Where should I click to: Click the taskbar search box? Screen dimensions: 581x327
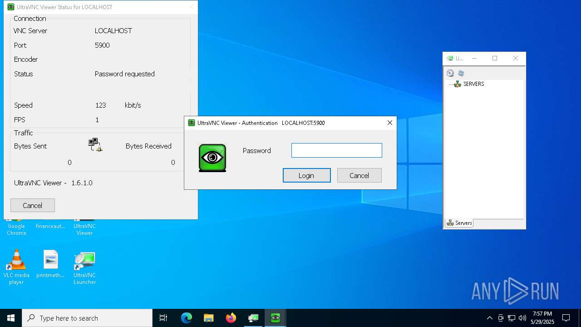(x=87, y=318)
